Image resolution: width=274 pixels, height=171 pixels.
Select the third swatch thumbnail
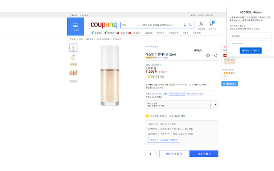(73, 64)
